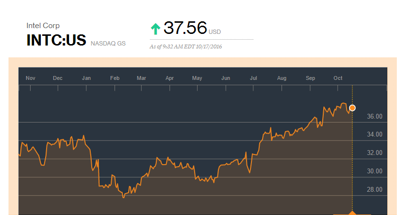The height and width of the screenshot is (215, 398).
Task: Click the NASDAQ GS exchange label
Action: point(108,44)
